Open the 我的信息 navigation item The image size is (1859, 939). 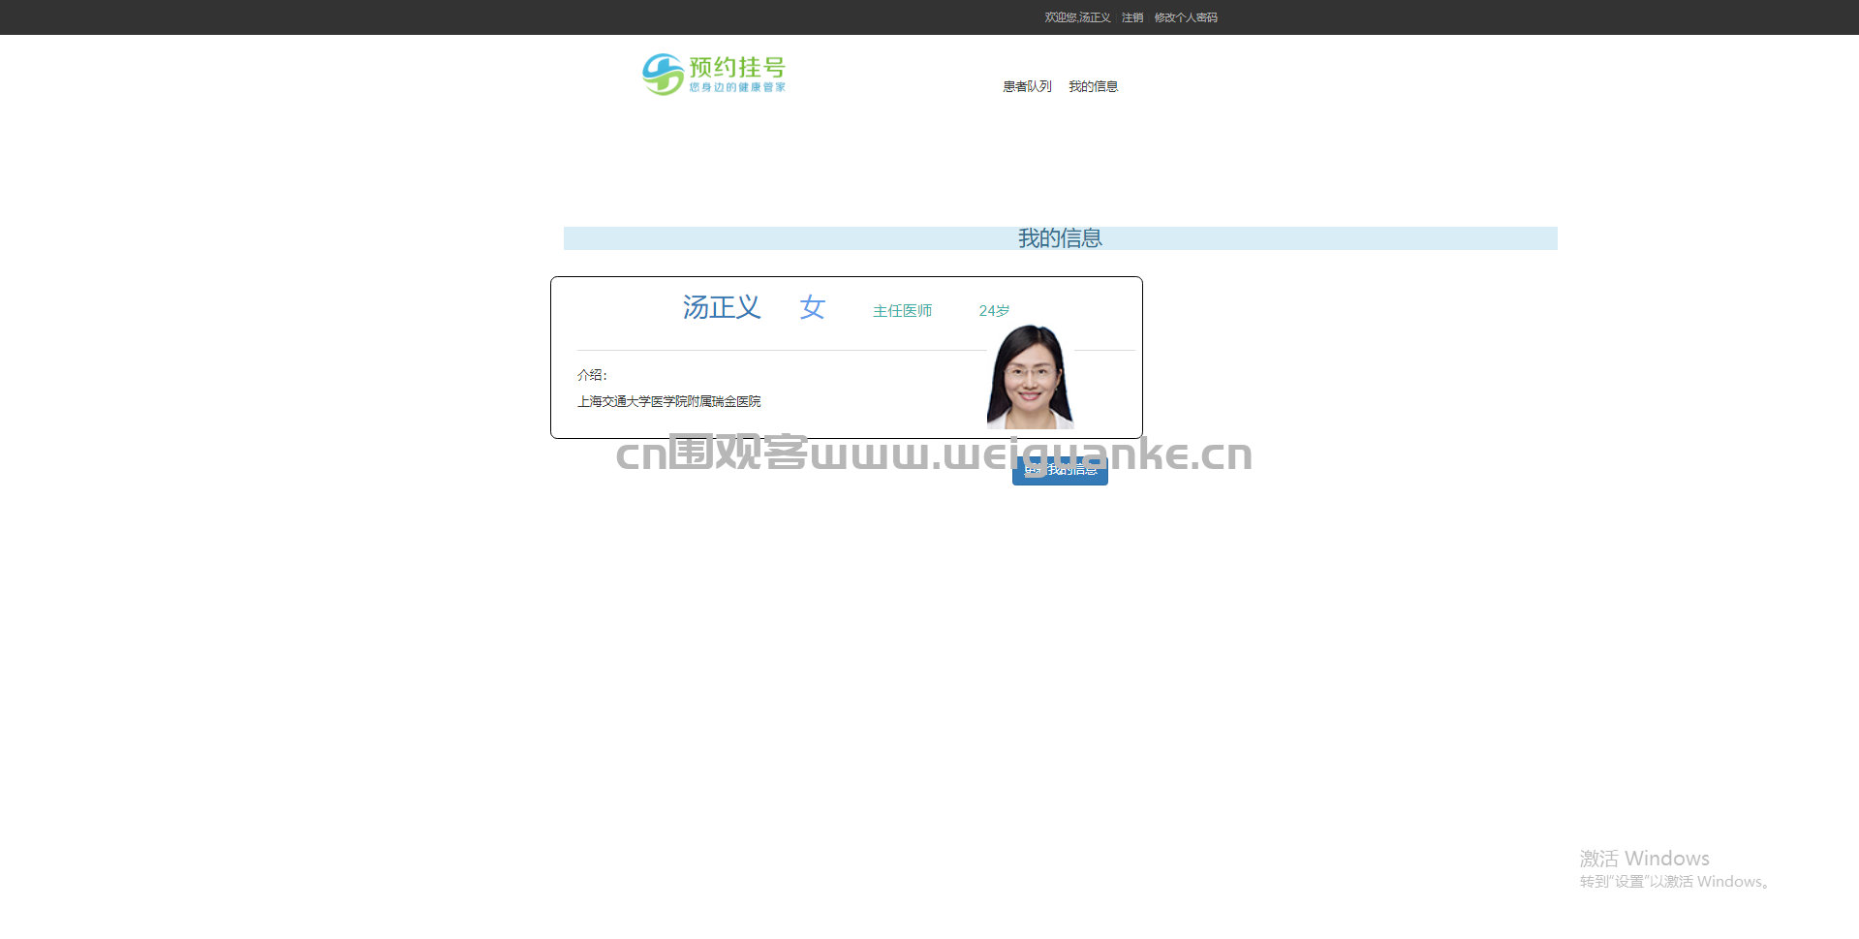click(1093, 86)
